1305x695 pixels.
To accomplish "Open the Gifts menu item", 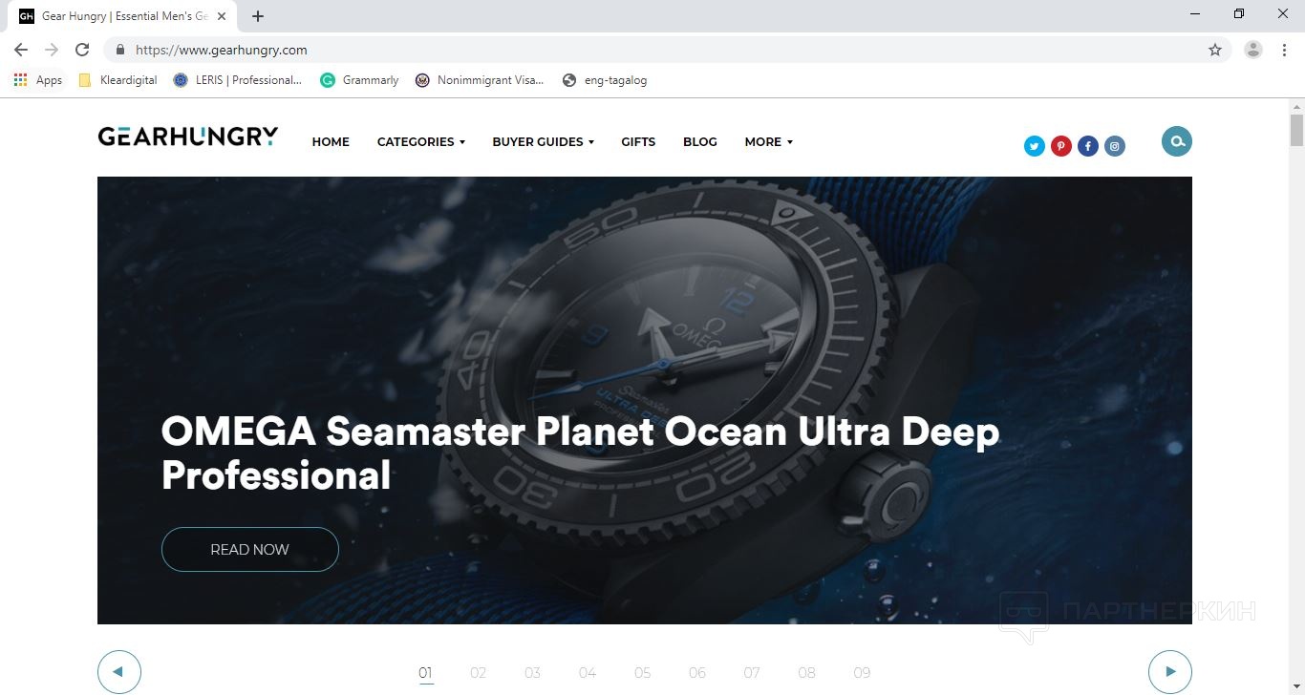I will [x=638, y=141].
